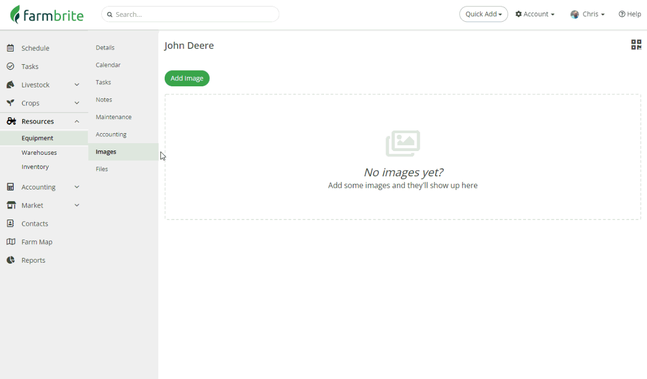Viewport: 647px width, 379px height.
Task: Click the Crops seedling icon
Action: tap(10, 103)
